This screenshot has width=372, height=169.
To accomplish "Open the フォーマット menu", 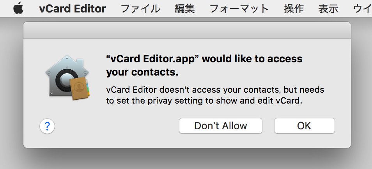I will [x=239, y=9].
